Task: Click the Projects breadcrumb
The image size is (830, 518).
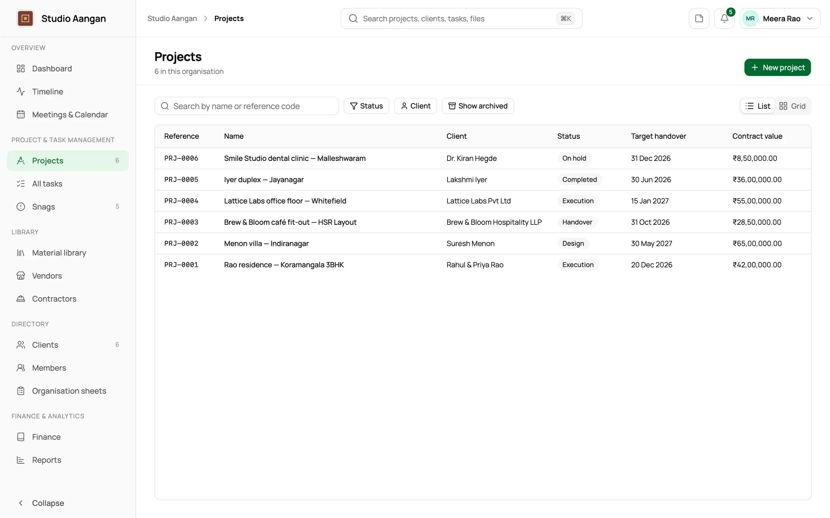Action: click(229, 18)
